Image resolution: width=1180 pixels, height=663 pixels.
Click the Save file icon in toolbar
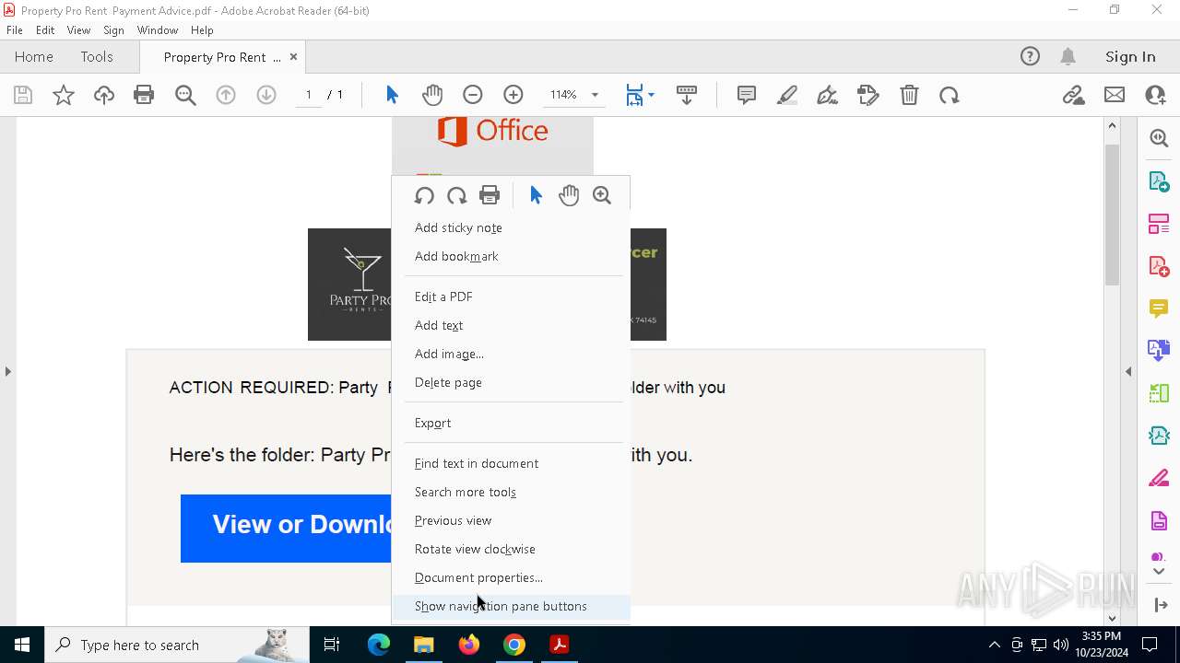(x=23, y=95)
